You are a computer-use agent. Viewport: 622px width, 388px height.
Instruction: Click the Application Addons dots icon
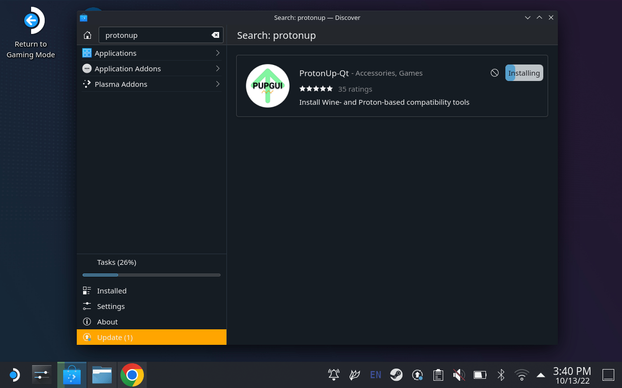pos(87,68)
